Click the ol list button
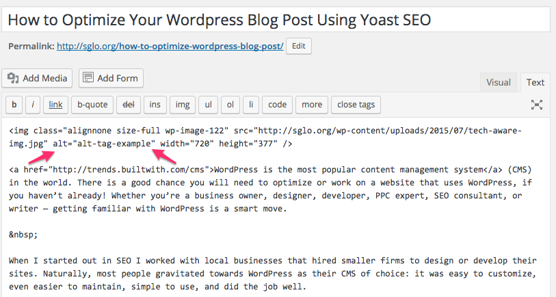This screenshot has width=556, height=297. [230, 105]
